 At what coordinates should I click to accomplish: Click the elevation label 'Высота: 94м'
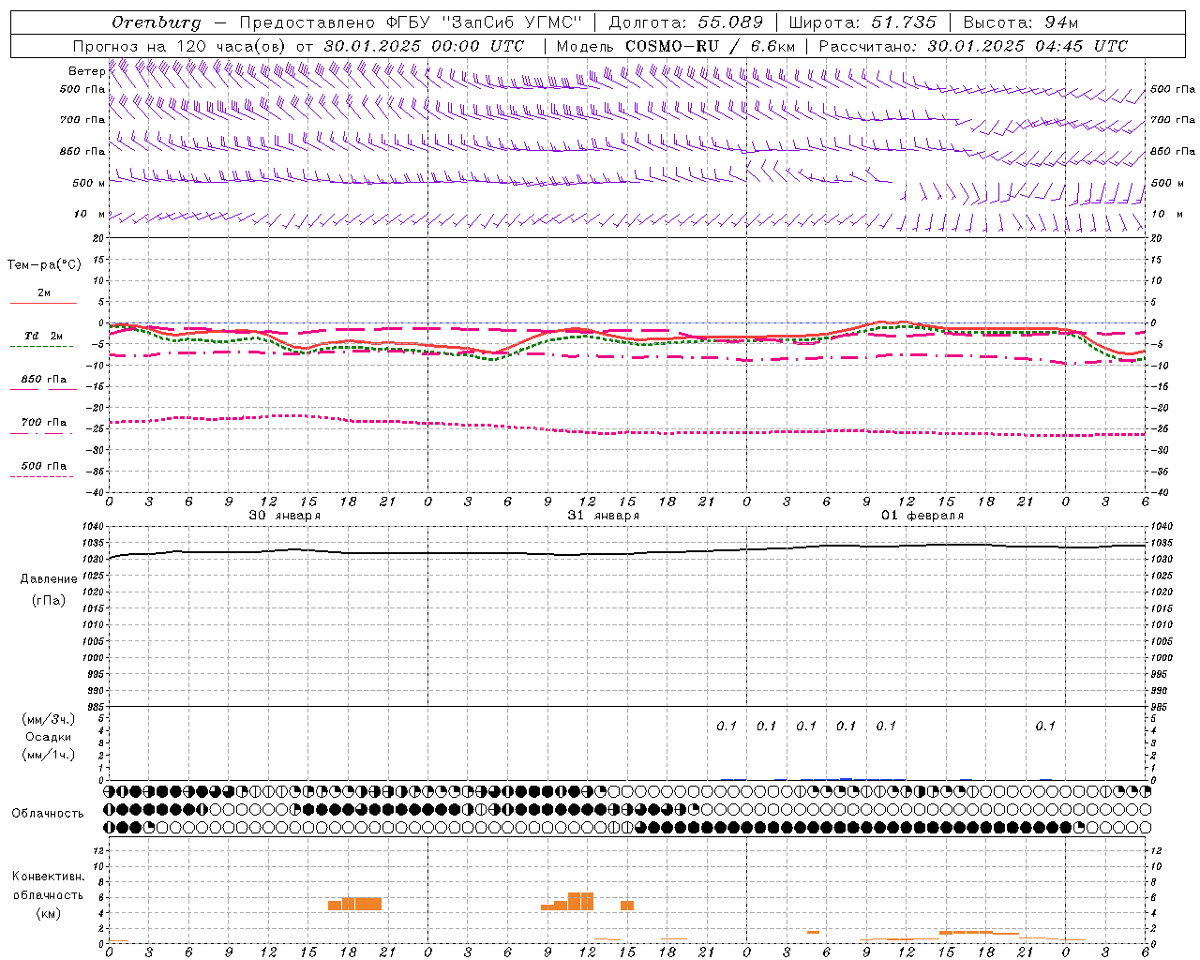click(x=1022, y=22)
